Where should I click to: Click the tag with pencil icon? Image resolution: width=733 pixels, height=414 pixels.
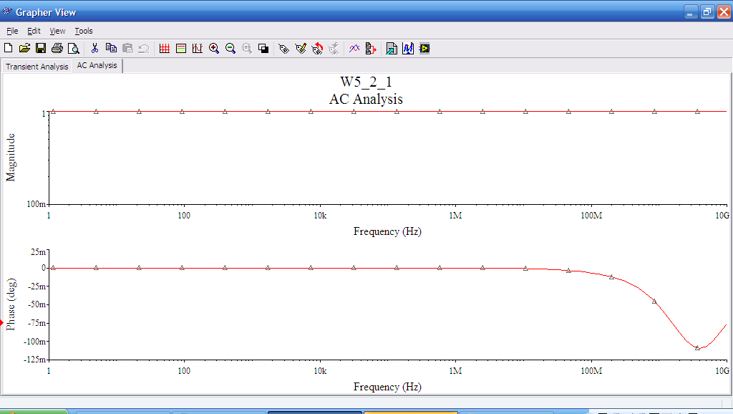click(301, 48)
